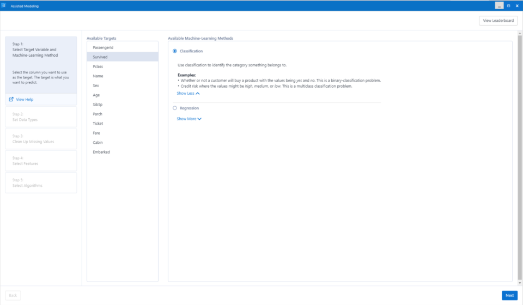The height and width of the screenshot is (305, 523).
Task: Select Fare as the target
Action: point(123,133)
